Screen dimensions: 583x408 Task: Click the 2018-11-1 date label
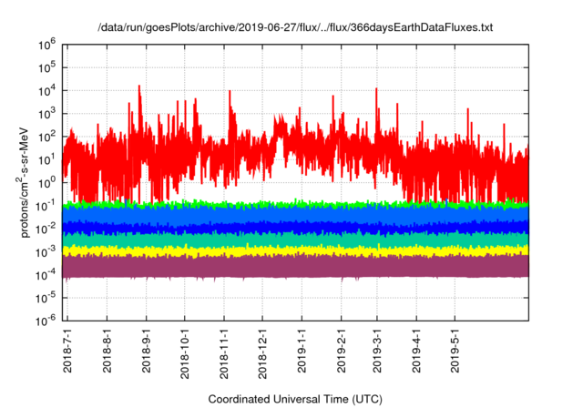tap(224, 353)
